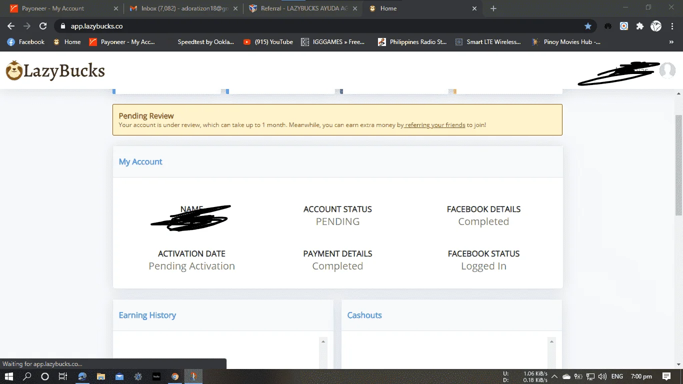Open File Explorer from the taskbar
Screen dimensions: 683x384
pos(101,376)
